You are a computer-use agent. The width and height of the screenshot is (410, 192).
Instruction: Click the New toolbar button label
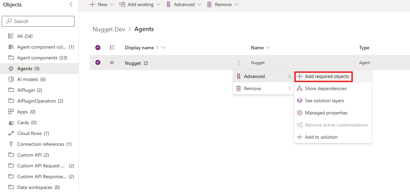[x=103, y=4]
